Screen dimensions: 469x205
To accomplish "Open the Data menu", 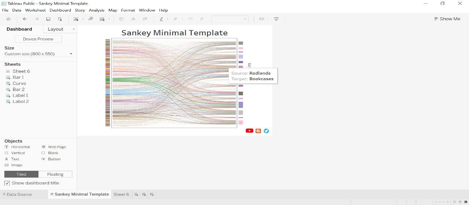I will pos(17,10).
